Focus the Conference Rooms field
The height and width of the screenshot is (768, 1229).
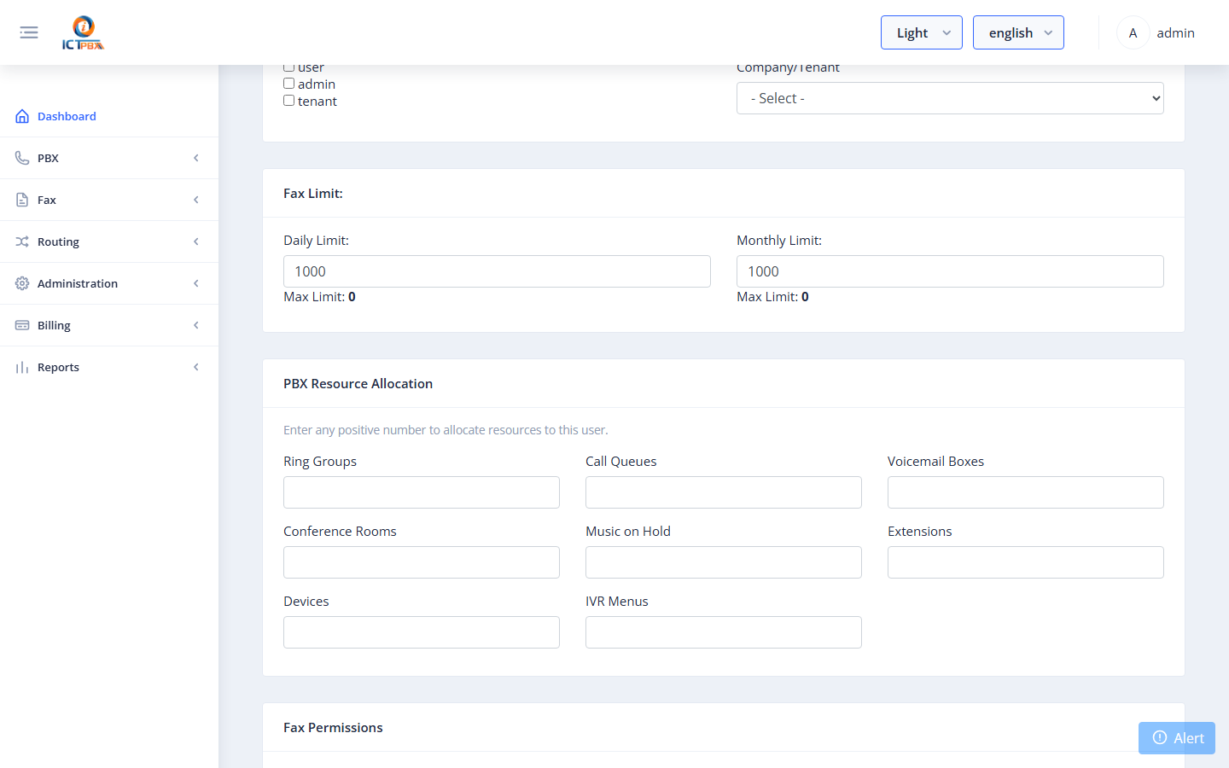tap(422, 562)
